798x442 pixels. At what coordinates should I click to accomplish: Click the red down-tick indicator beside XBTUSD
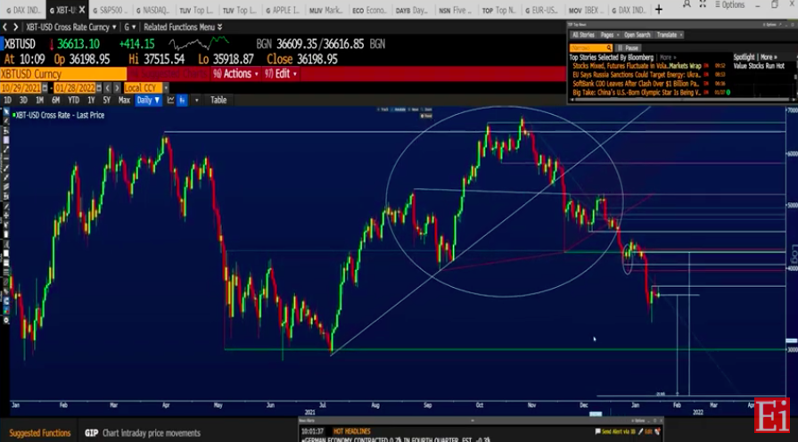point(52,45)
